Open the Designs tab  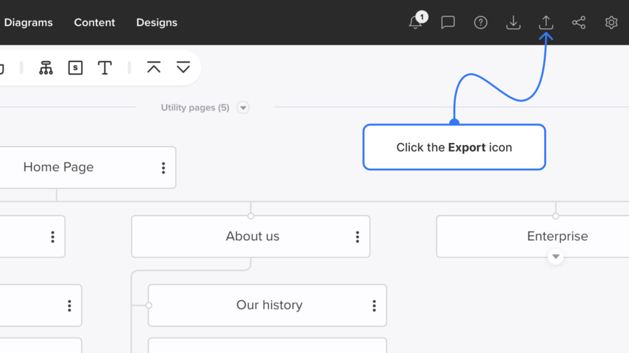157,23
